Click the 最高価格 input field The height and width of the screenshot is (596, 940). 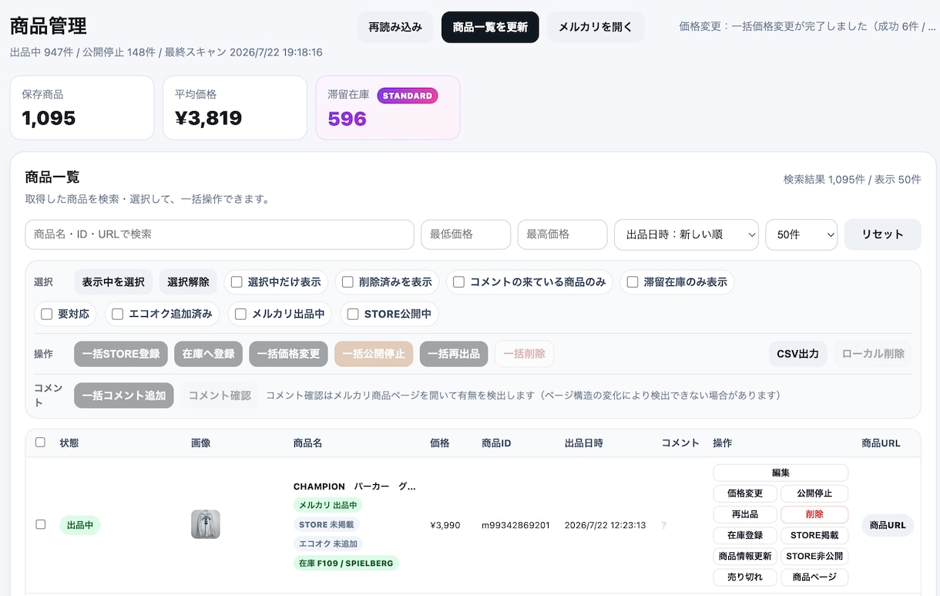562,234
